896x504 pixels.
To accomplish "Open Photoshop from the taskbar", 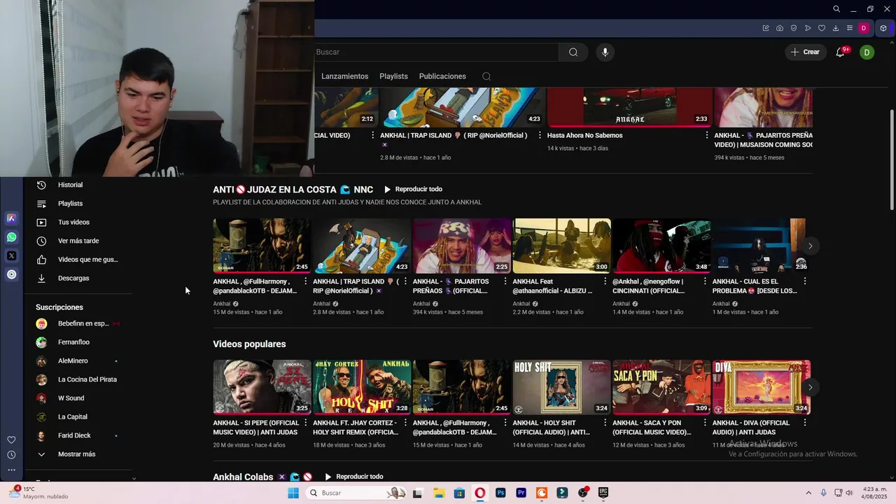I will pyautogui.click(x=500, y=493).
